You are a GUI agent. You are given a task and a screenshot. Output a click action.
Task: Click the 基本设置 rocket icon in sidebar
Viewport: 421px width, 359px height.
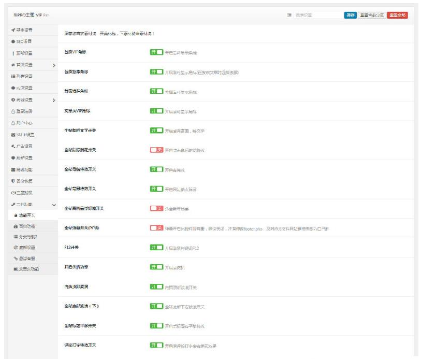coord(13,30)
